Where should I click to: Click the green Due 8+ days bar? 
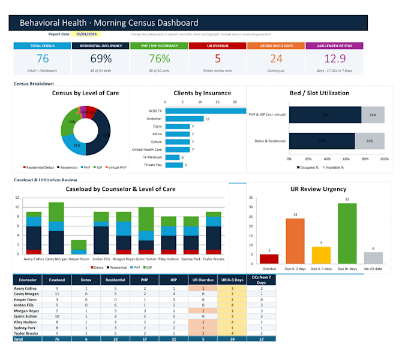[347, 233]
